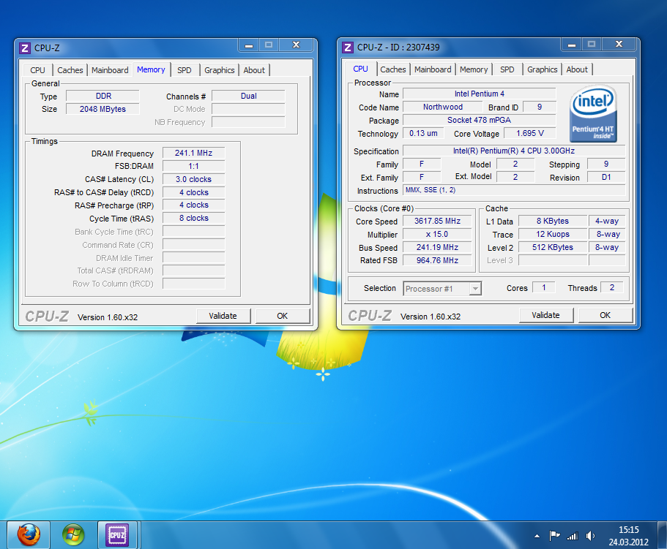Screen dimensions: 667x549
Task: Click the Threads value 2
Action: click(x=612, y=288)
